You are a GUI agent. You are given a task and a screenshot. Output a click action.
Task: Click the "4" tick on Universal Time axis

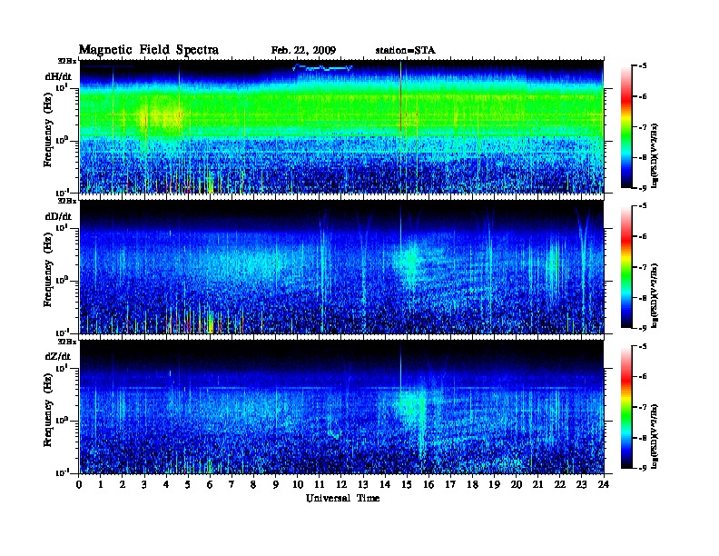pos(166,484)
